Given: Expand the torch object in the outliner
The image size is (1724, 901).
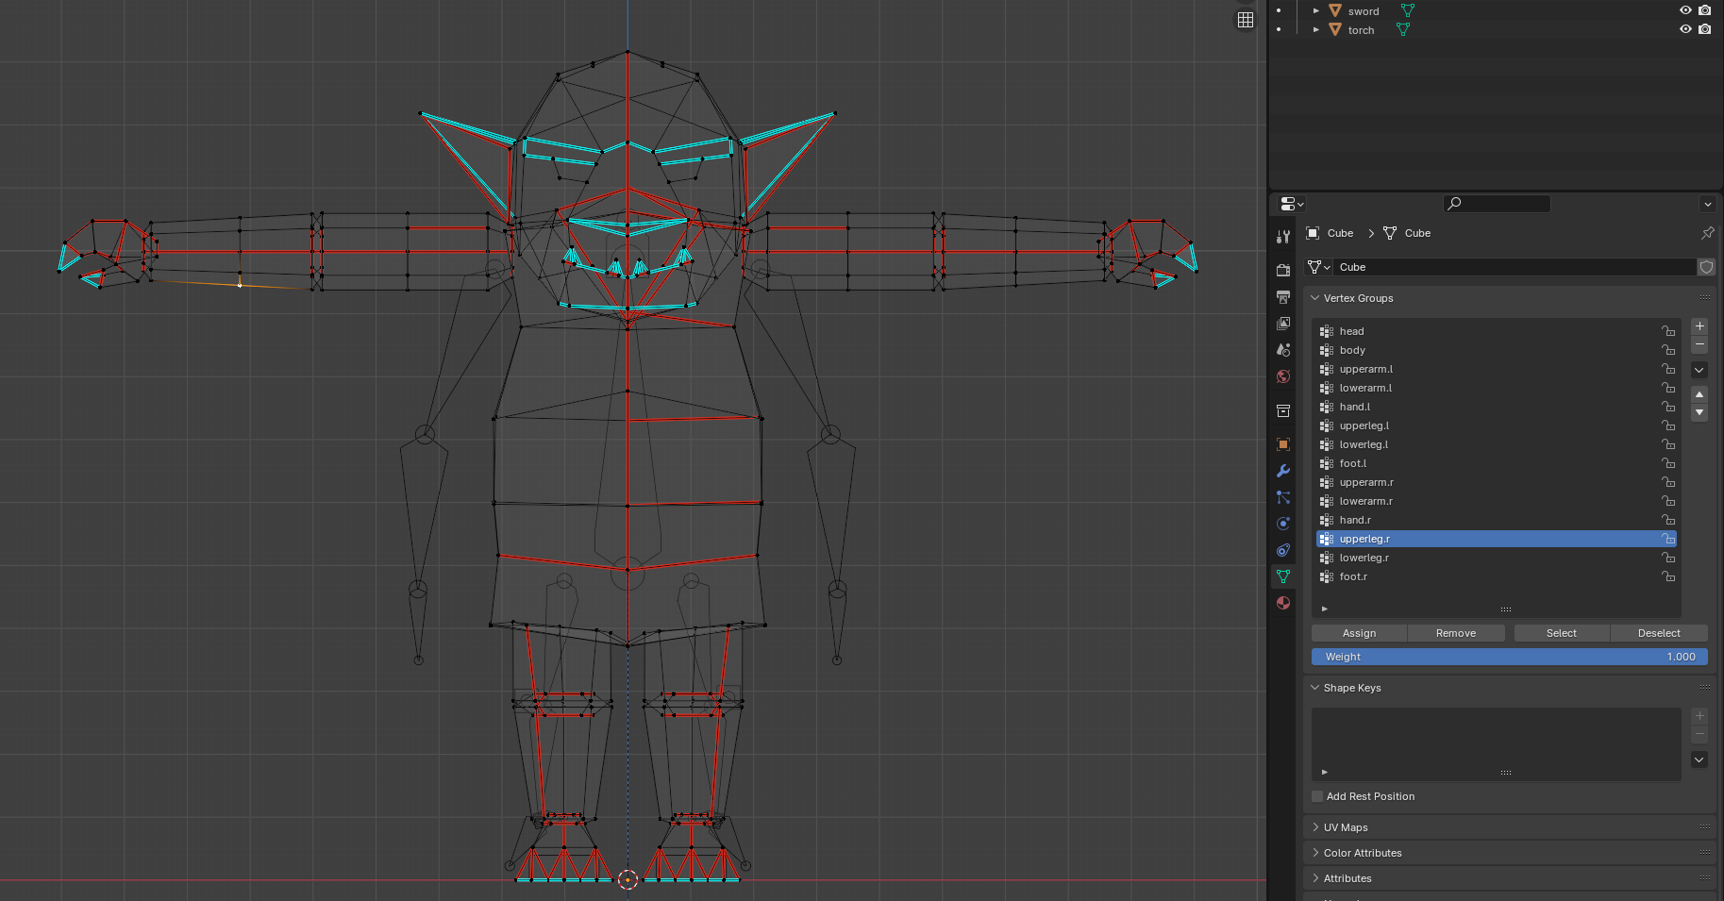Looking at the screenshot, I should click(1316, 30).
